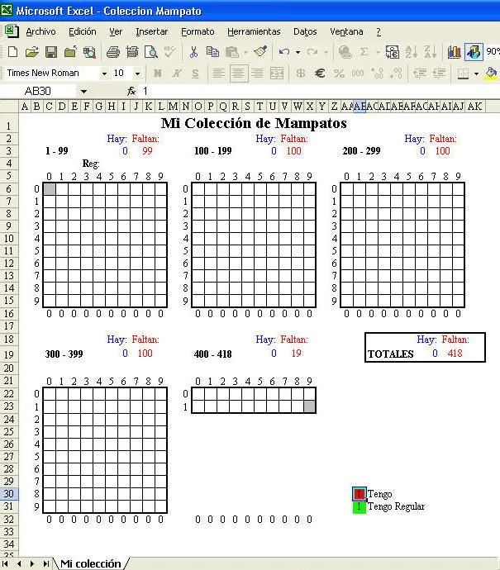Viewport: 500px width, 570px height.
Task: Open an existing file with the folder icon
Action: [x=32, y=52]
